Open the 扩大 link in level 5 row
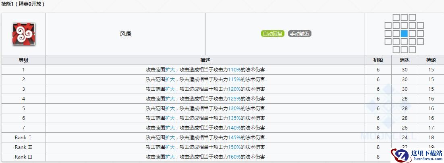Viewport: 444px width, 163px height. [170, 109]
